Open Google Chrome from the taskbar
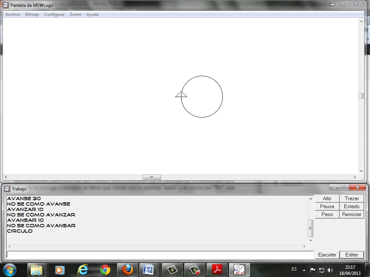 pyautogui.click(x=105, y=269)
